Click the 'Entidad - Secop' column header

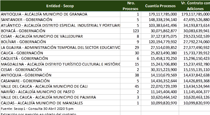point(60,6)
